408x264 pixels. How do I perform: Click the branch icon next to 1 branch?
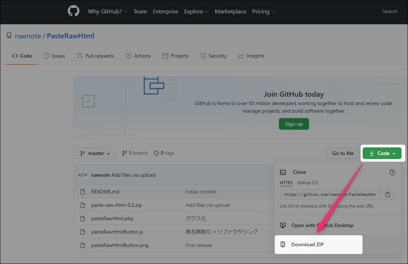pyautogui.click(x=124, y=153)
